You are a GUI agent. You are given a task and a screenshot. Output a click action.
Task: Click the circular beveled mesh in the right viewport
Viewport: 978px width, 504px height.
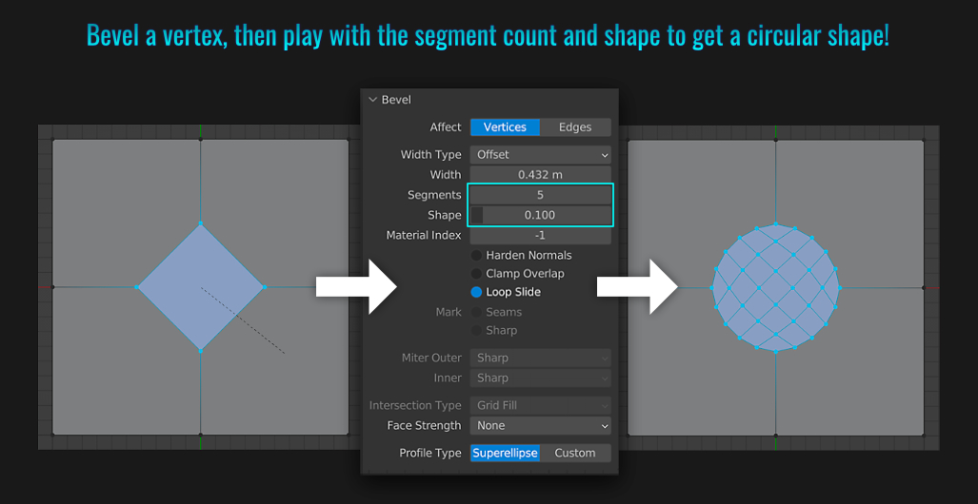coord(776,288)
